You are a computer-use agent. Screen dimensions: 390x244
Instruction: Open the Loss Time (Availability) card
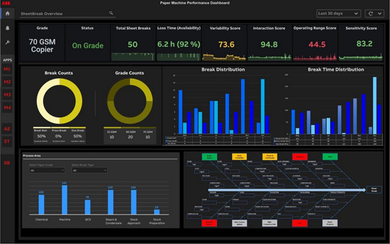[179, 43]
